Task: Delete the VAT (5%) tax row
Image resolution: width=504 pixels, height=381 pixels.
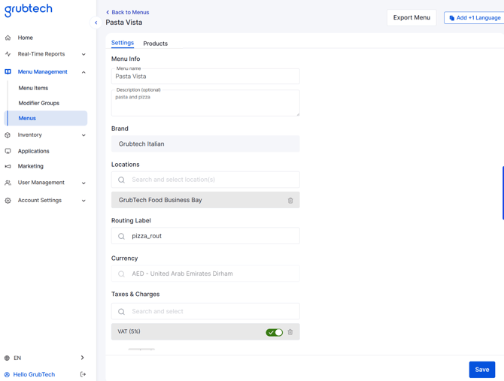Action: coord(290,332)
